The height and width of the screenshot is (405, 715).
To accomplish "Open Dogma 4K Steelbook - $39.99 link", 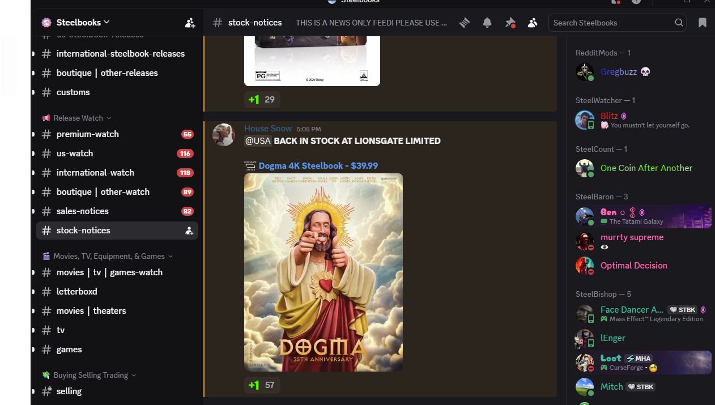I will [318, 166].
